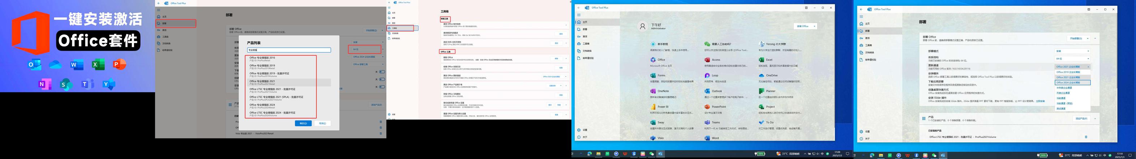Choose 半年度企业通道 in the open channel list
The width and height of the screenshot is (1136, 159).
click(1072, 88)
